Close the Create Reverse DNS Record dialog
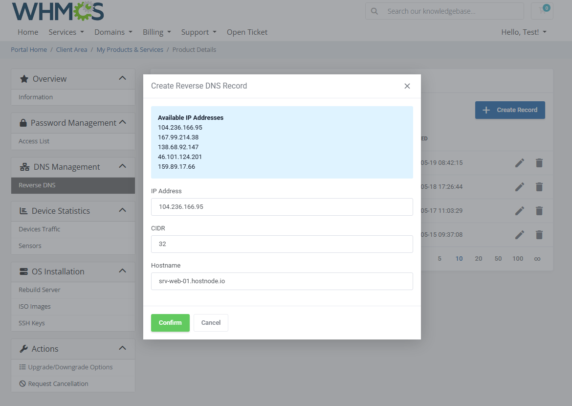This screenshot has width=572, height=406. 407,86
